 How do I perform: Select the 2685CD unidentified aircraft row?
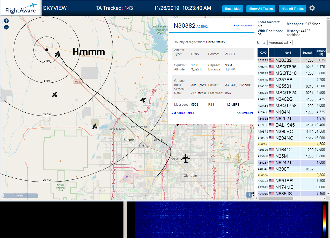[x=292, y=175]
